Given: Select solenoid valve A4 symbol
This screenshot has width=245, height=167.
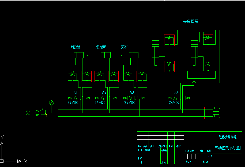Looking at the screenshot, I should (x=179, y=98).
